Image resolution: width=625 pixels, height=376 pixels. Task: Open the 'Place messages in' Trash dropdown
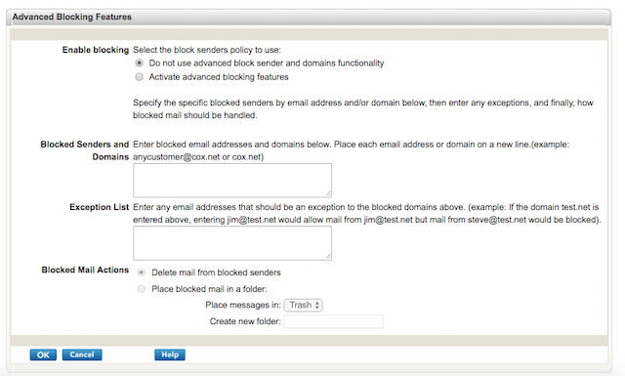(x=304, y=305)
